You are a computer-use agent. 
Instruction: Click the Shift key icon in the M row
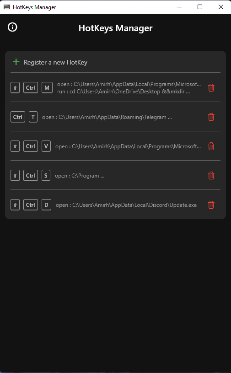click(x=15, y=88)
